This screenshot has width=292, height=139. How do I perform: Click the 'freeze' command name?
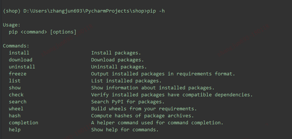[x=18, y=74]
